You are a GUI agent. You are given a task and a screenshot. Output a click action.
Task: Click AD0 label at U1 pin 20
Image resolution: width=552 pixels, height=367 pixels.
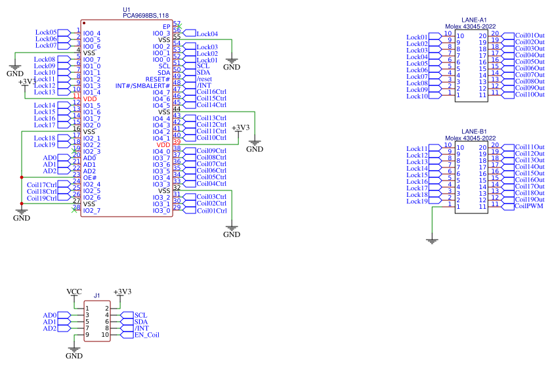50,158
